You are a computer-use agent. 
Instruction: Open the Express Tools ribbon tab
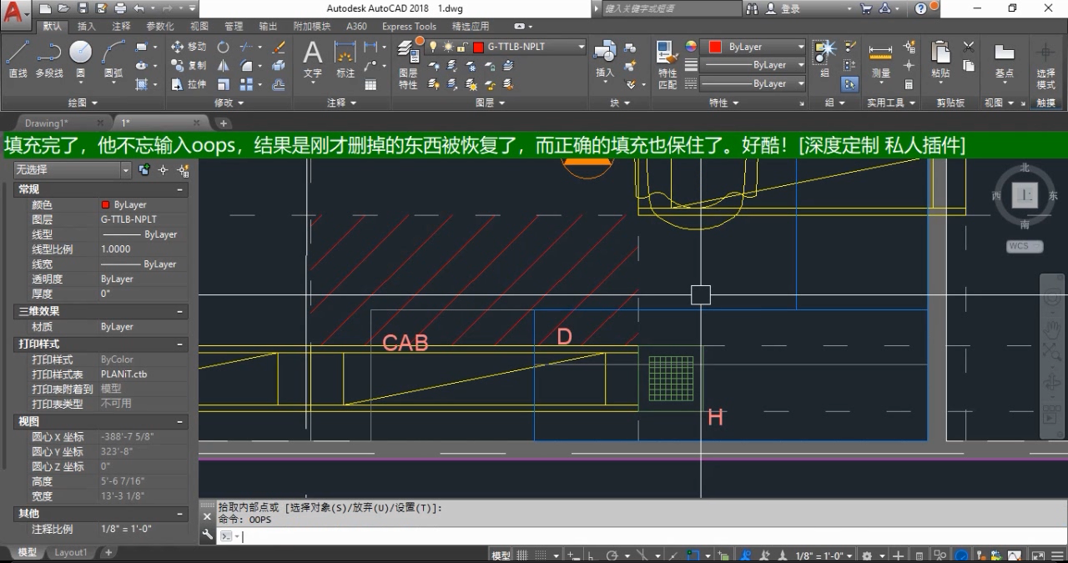[409, 26]
